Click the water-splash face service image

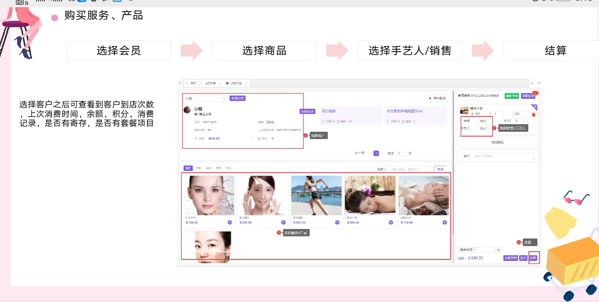209,195
